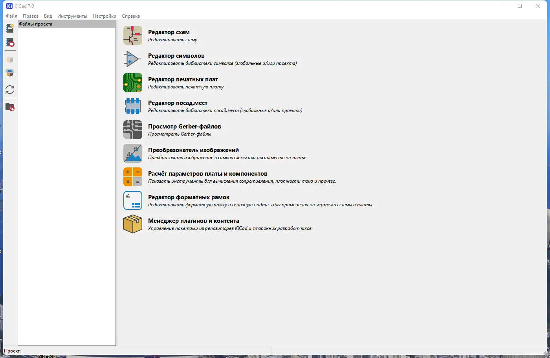Open the PCB editor via the green board icon
Image resolution: width=550 pixels, height=358 pixels.
133,83
